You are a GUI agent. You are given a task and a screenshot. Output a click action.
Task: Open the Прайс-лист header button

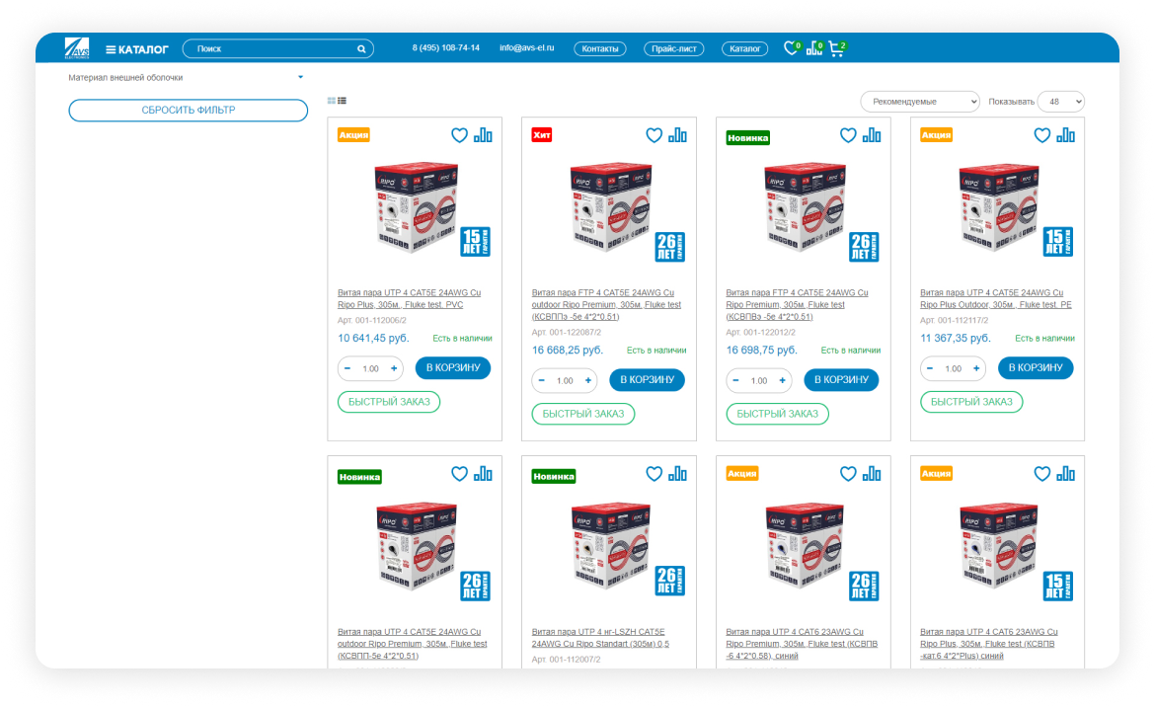pyautogui.click(x=674, y=48)
